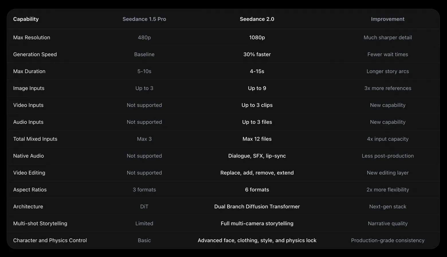Select Replace, add, remove, extend text
Viewport: 447px width, 257px height.
coord(257,173)
